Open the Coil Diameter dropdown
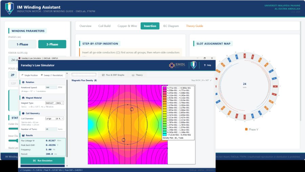Screen dimensions: 305x172 click(55, 119)
